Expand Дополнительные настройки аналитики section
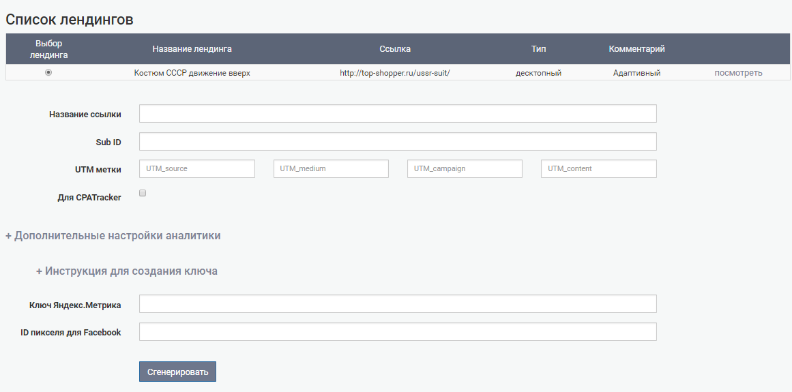Image resolution: width=792 pixels, height=392 pixels. 113,236
